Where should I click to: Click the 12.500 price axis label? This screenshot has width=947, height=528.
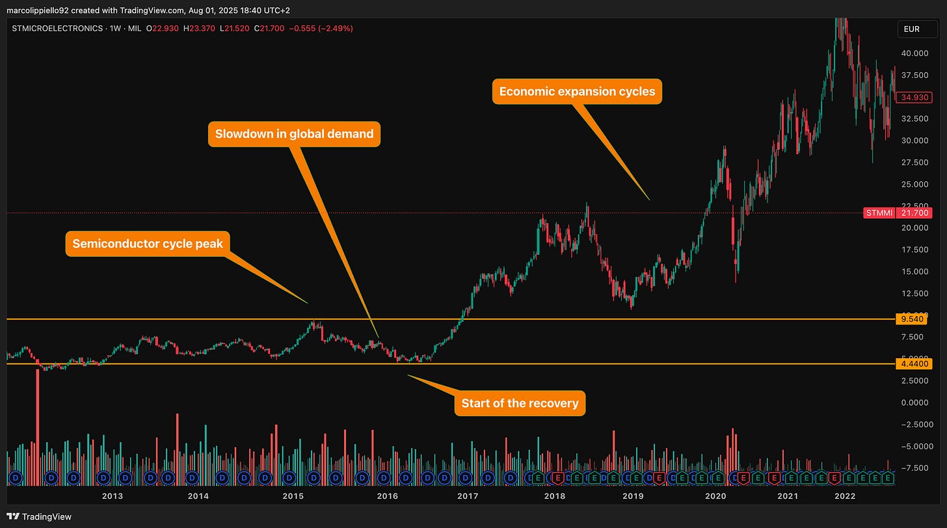(914, 293)
